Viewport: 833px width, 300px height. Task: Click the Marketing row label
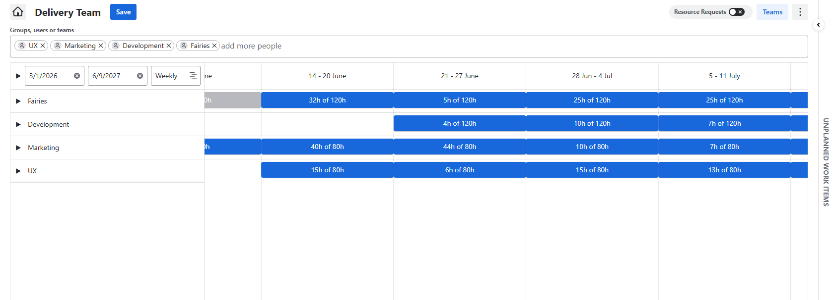(43, 148)
